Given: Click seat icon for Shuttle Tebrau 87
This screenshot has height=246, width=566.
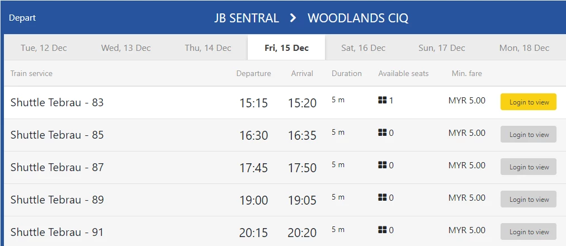Looking at the screenshot, I should coord(382,165).
